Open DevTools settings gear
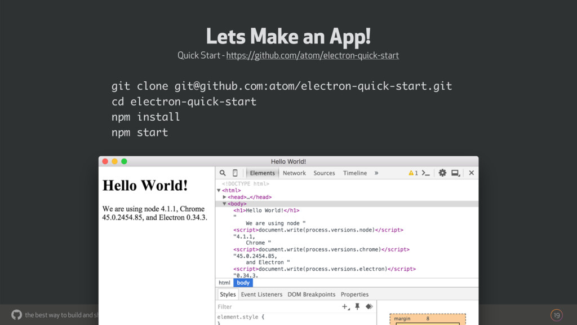 point(442,173)
